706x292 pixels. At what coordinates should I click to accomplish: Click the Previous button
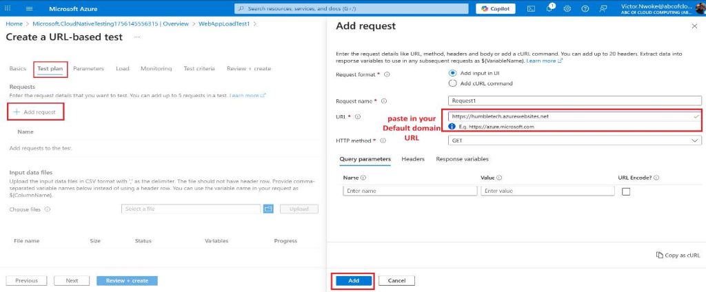27,280
